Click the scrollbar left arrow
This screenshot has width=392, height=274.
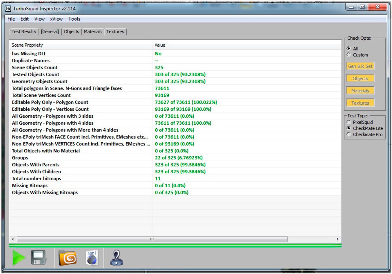(13, 239)
